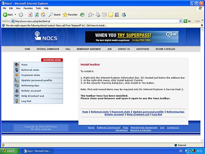Open the Favorites star button
The image size is (205, 154).
pos(70,15)
